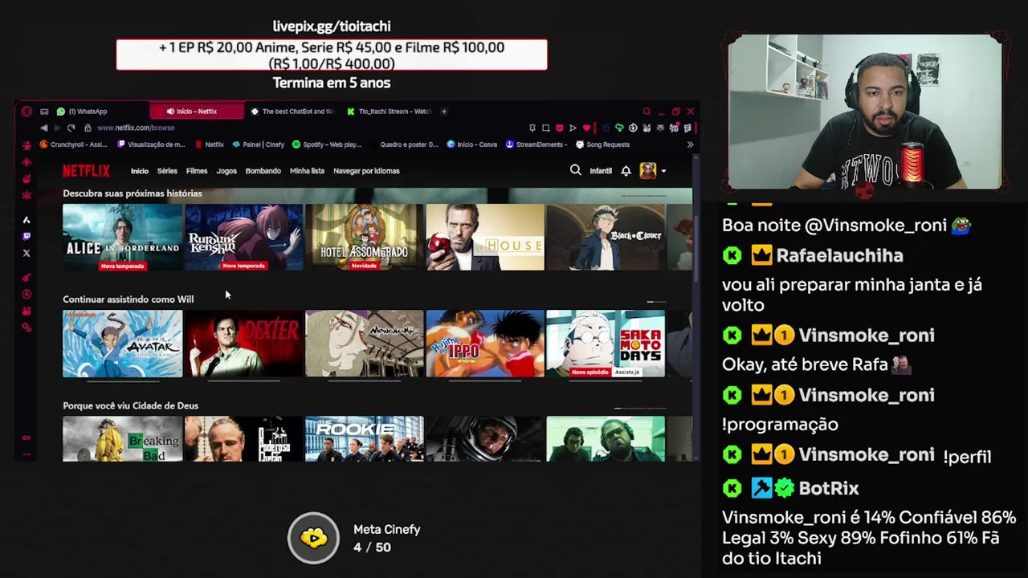This screenshot has height=578, width=1028.
Task: Click the Netflix profile avatar
Action: coord(647,170)
